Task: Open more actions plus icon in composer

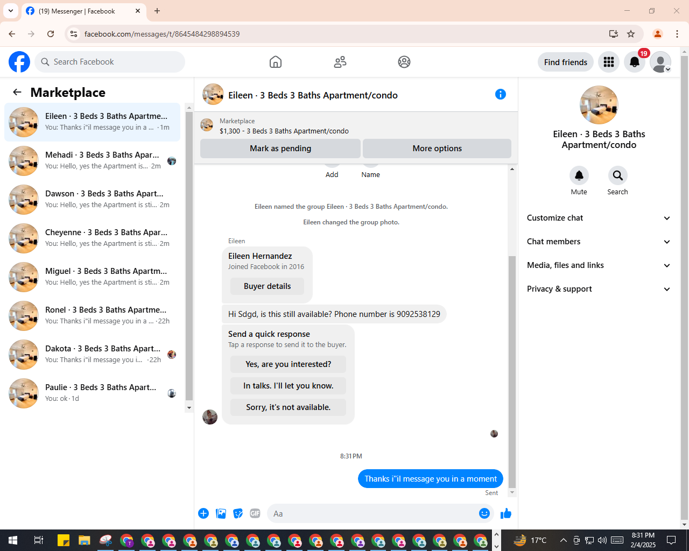Action: pos(203,513)
